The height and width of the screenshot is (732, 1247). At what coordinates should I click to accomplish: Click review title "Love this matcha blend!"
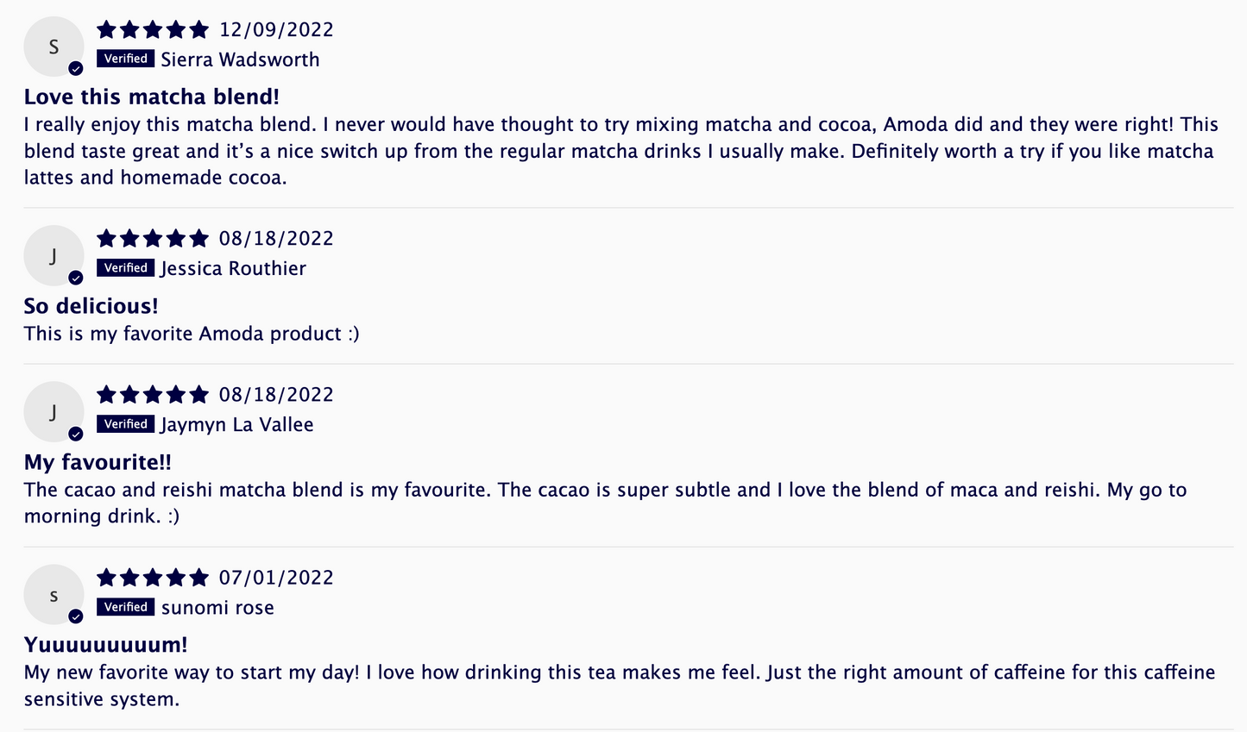152,97
